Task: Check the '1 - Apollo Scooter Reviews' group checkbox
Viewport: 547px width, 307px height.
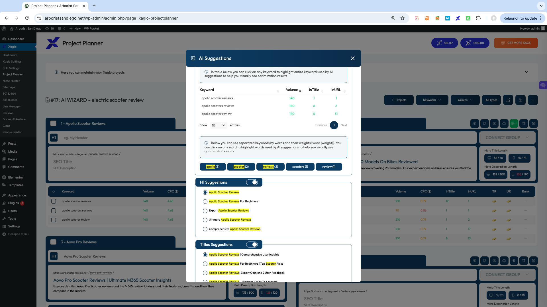Action: coord(53,123)
